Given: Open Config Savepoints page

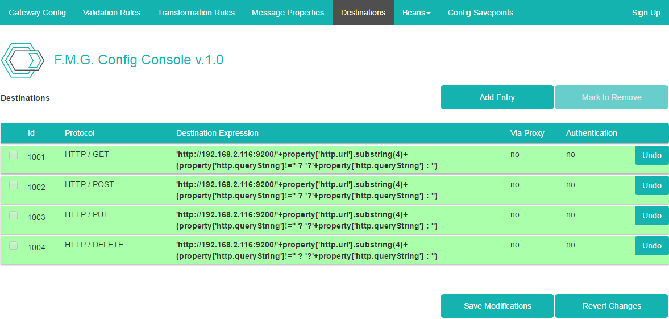Looking at the screenshot, I should (x=480, y=13).
